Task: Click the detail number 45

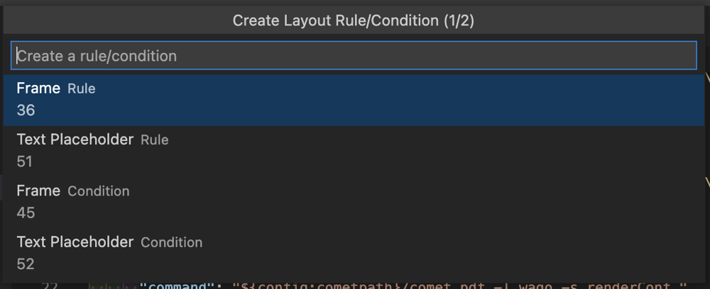Action: coord(26,212)
